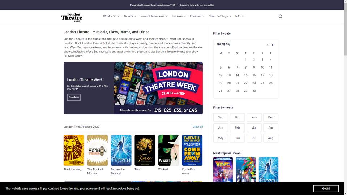The height and width of the screenshot is (195, 347).
Task: Open the cookies policy link
Action: click(34, 188)
